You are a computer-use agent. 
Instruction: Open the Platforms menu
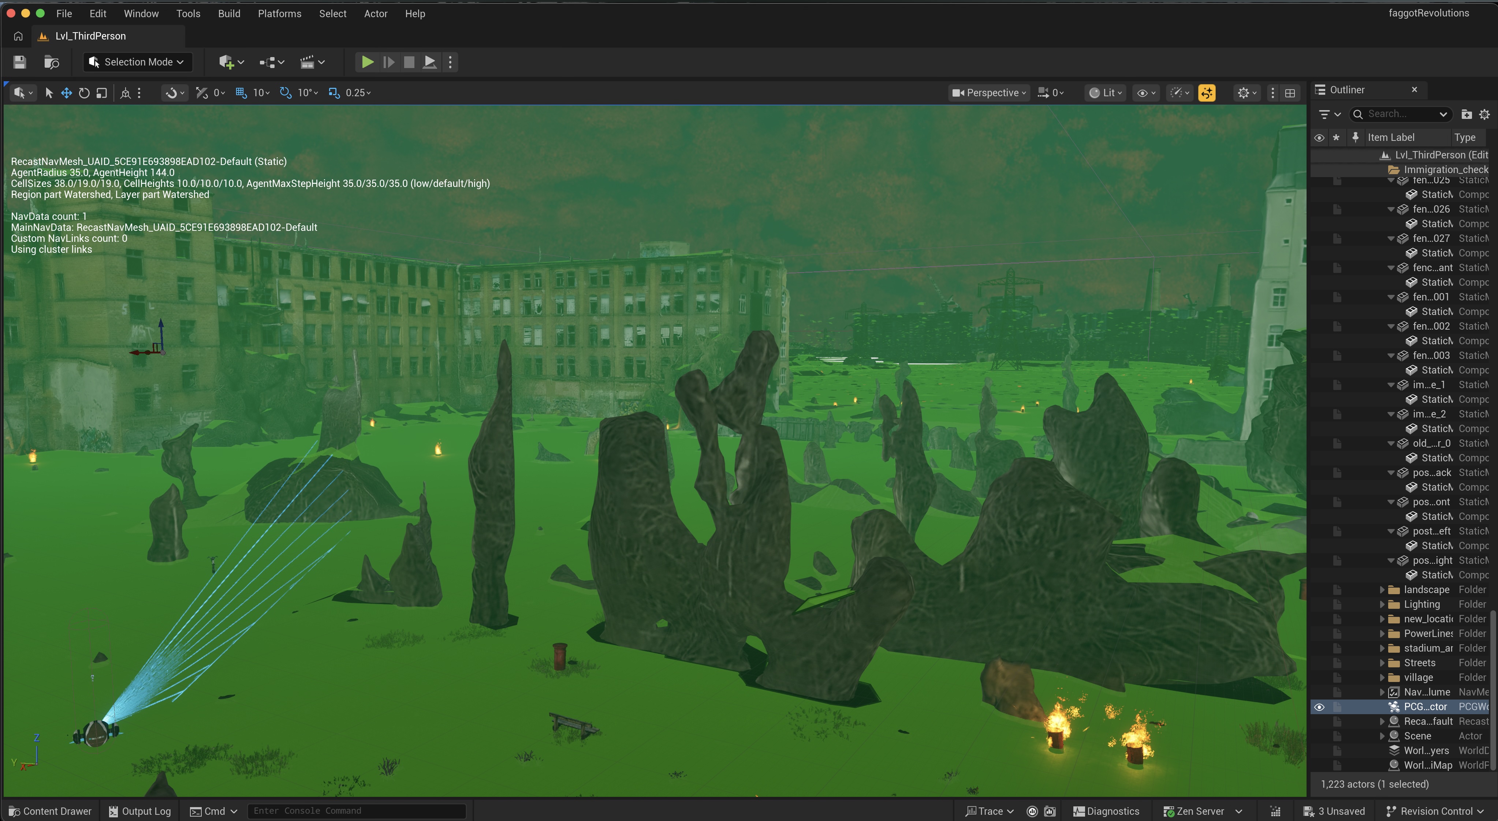point(280,14)
